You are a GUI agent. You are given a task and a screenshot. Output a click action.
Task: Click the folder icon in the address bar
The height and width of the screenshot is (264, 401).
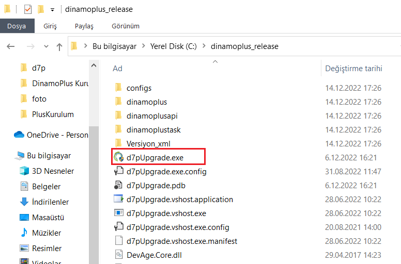tap(74, 46)
